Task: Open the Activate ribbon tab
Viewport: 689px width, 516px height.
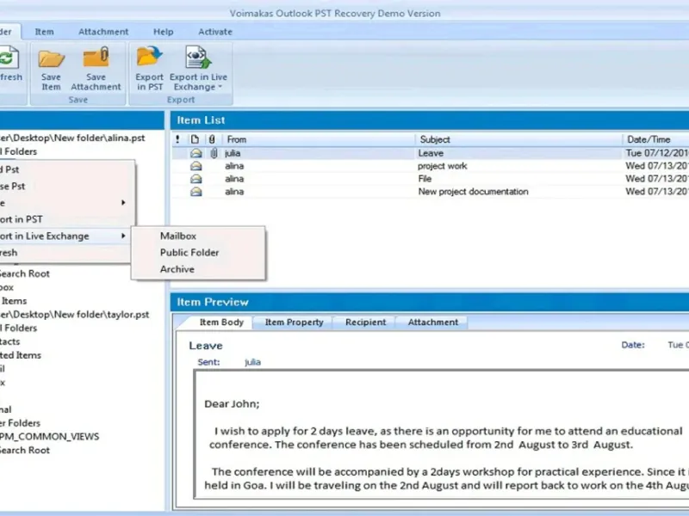Action: 215,32
